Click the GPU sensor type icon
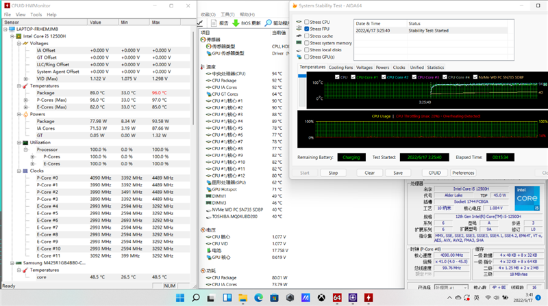Screen dimensions: 548x306 pos(209,53)
